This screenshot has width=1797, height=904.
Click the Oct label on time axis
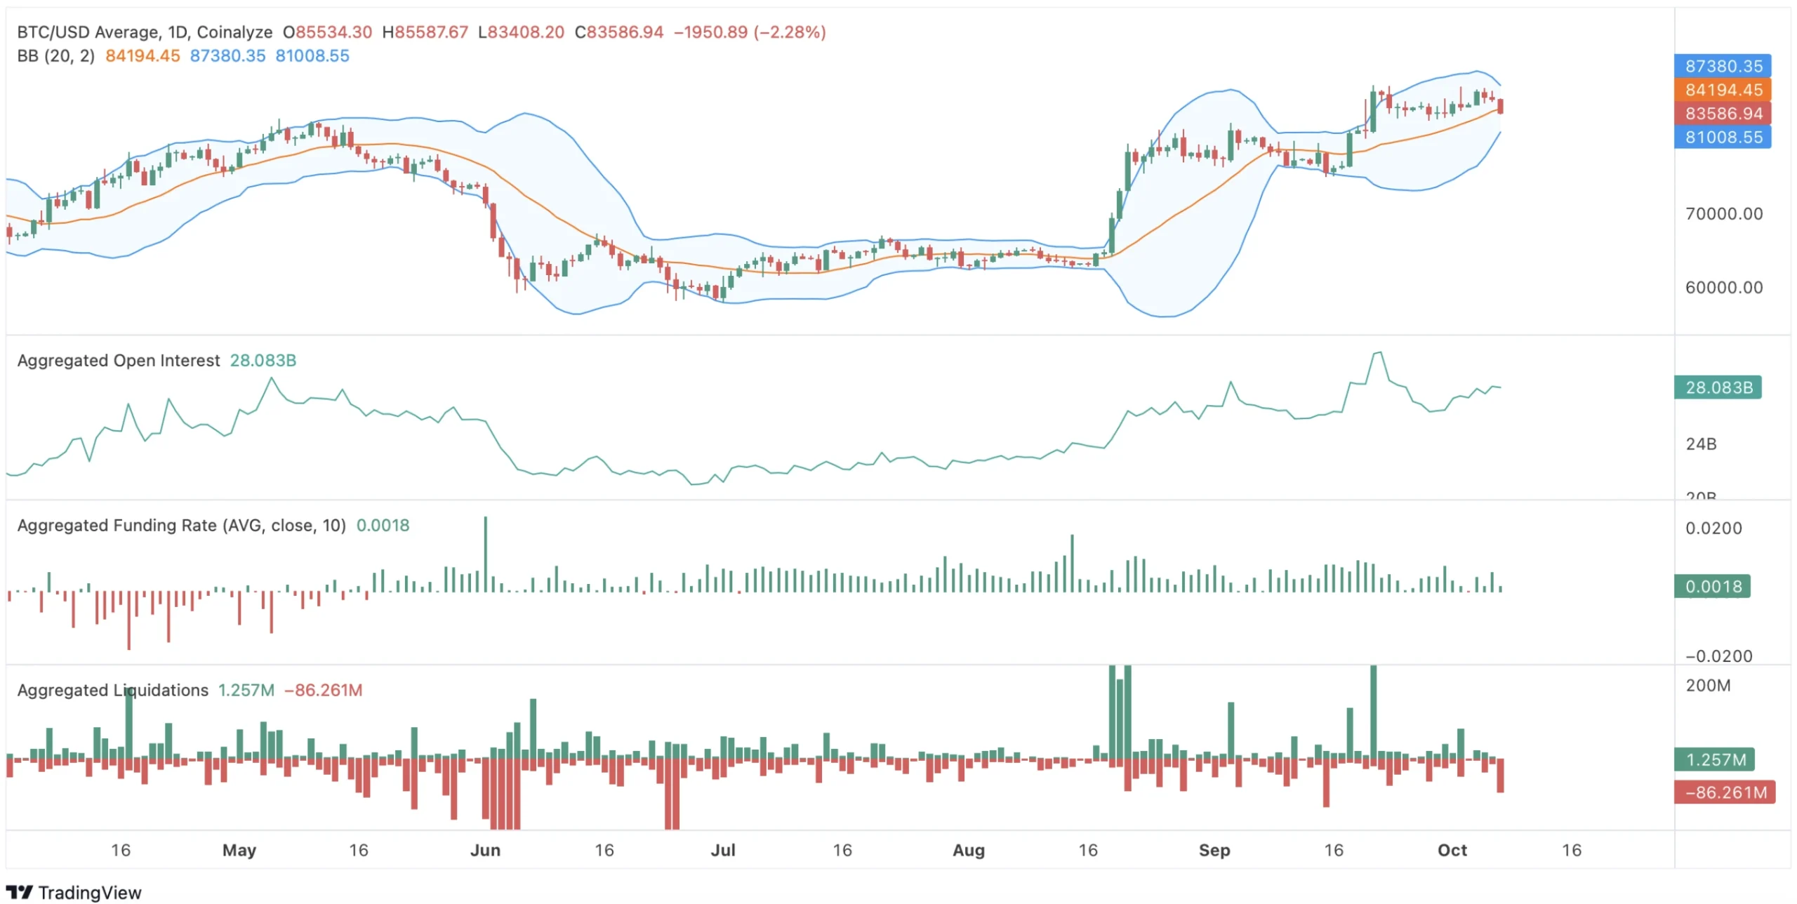[1452, 850]
